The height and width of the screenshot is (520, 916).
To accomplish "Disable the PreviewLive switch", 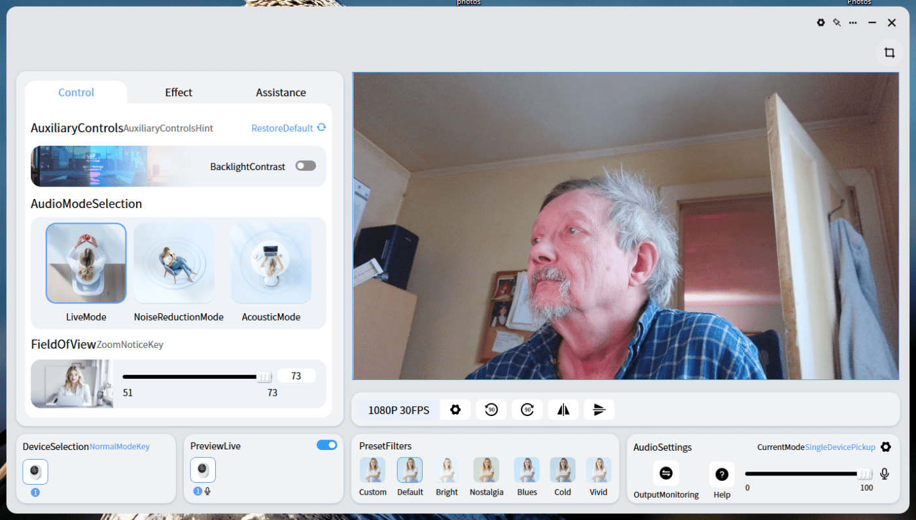I will click(x=326, y=444).
